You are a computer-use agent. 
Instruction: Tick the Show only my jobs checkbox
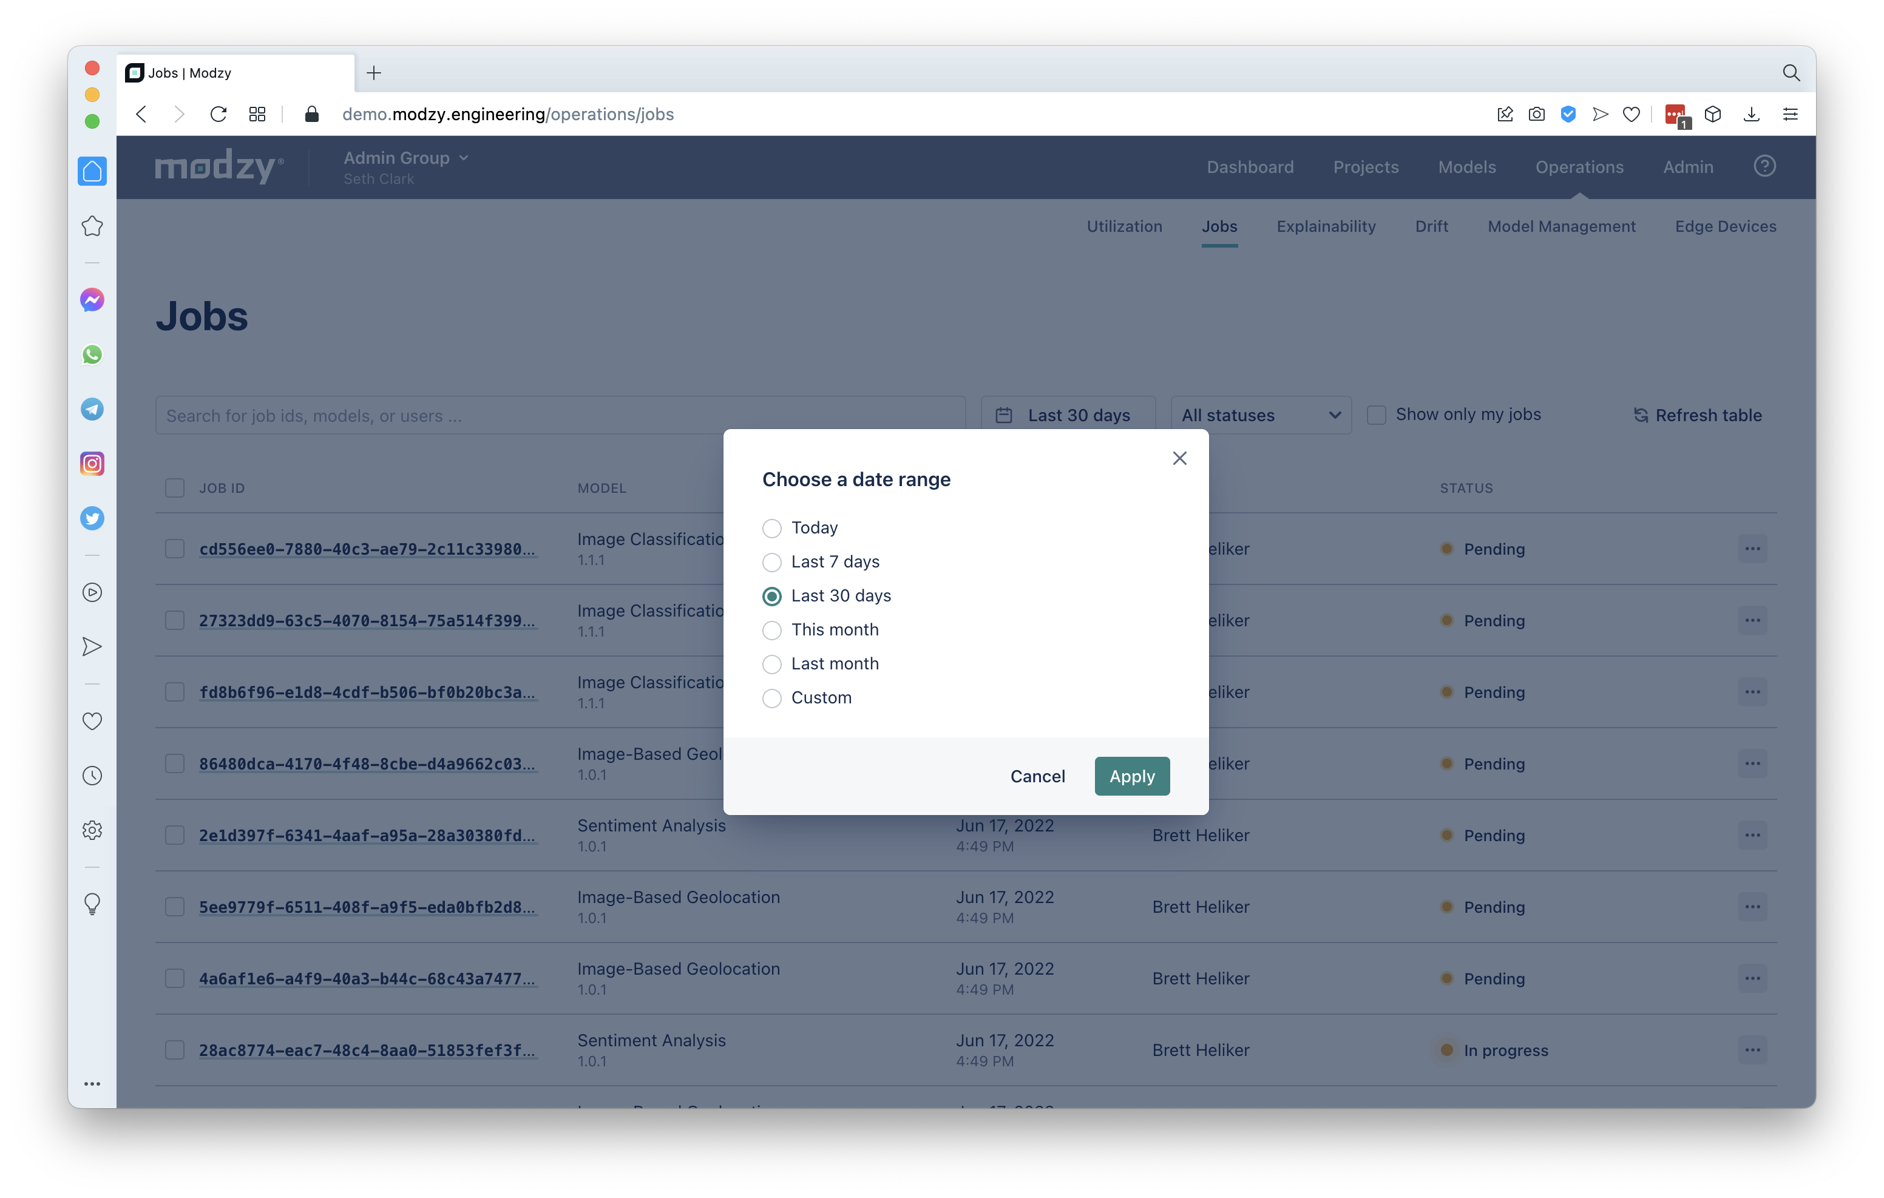click(x=1376, y=415)
